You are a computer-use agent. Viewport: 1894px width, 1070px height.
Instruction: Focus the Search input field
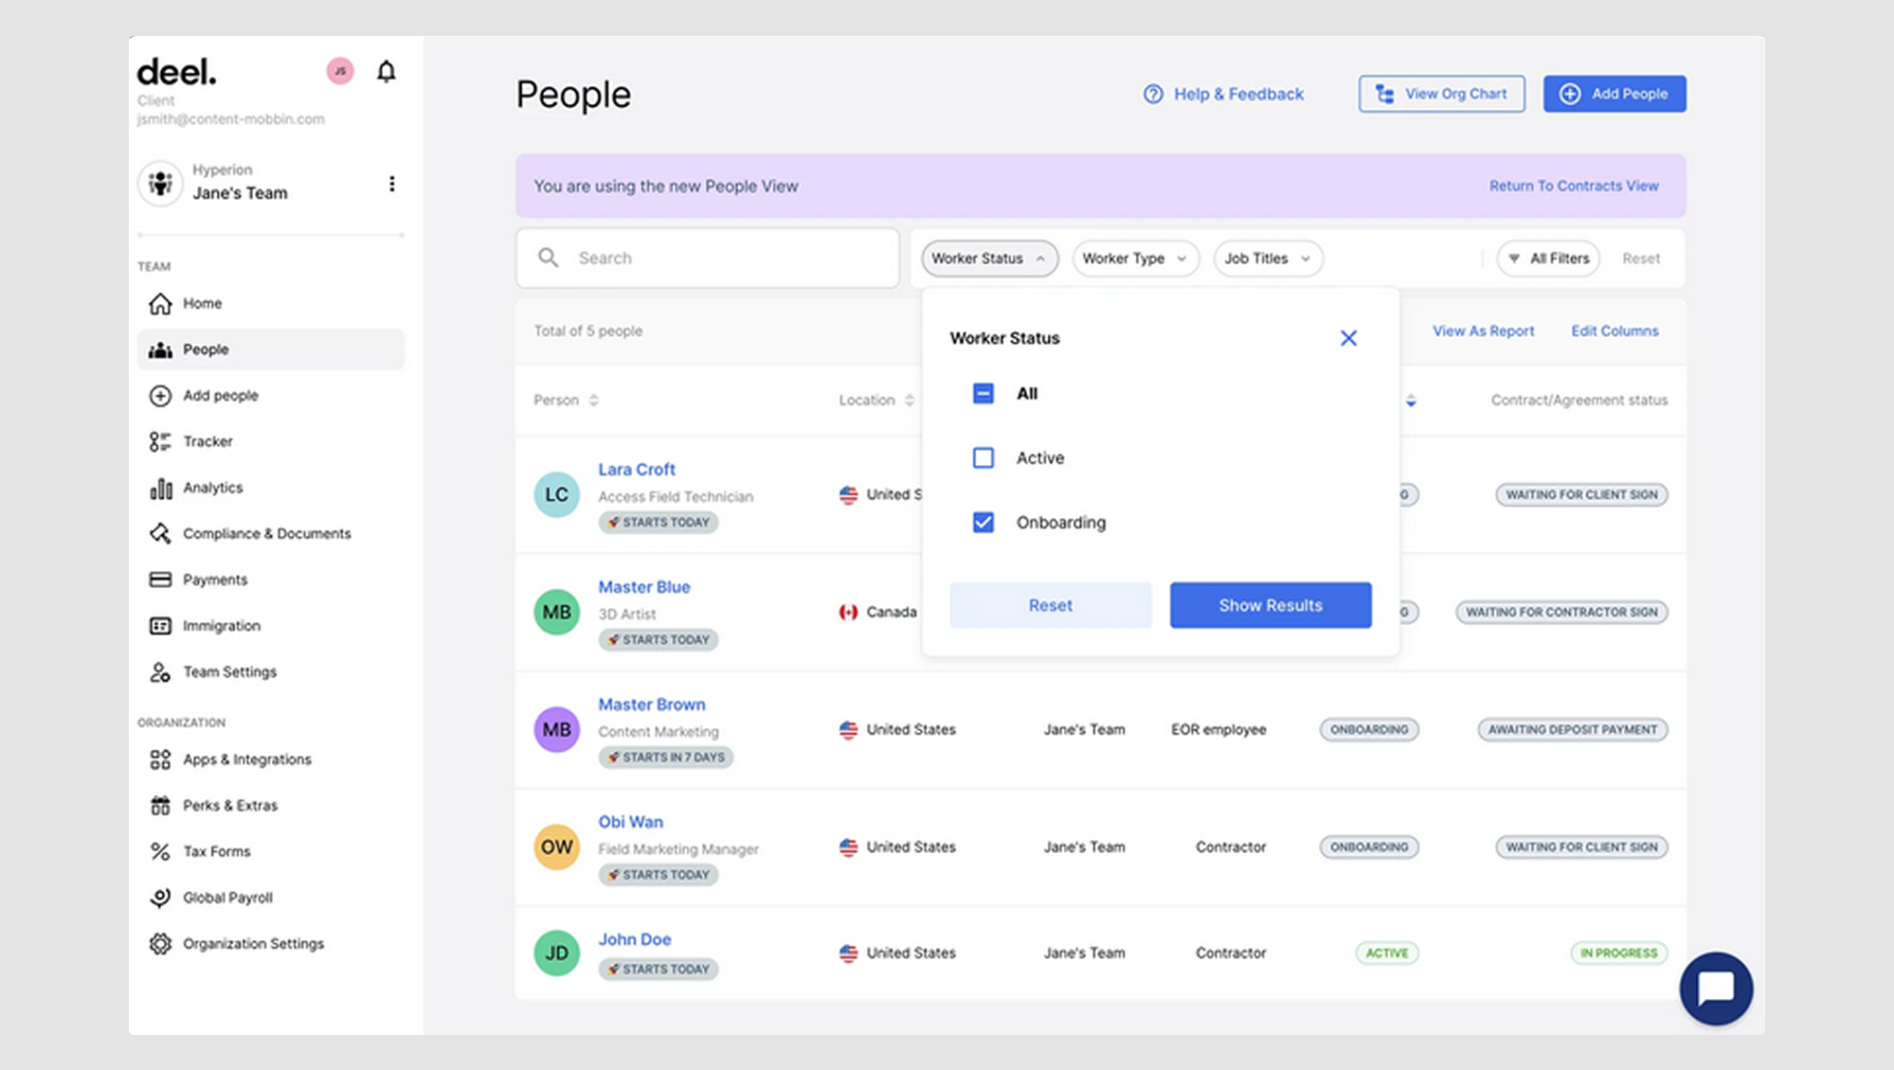click(707, 258)
